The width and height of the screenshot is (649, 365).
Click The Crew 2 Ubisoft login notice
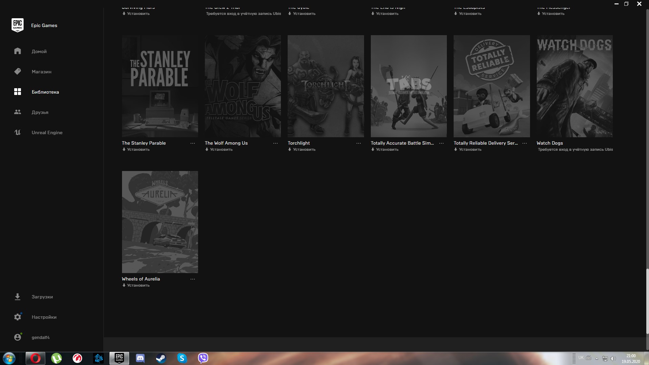click(x=243, y=14)
